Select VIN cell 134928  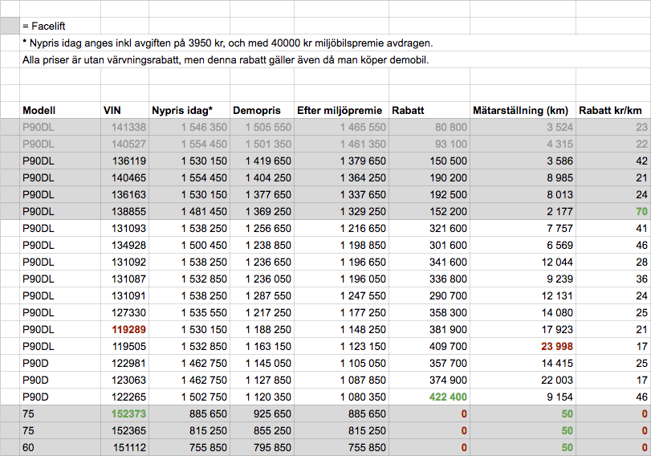point(124,245)
